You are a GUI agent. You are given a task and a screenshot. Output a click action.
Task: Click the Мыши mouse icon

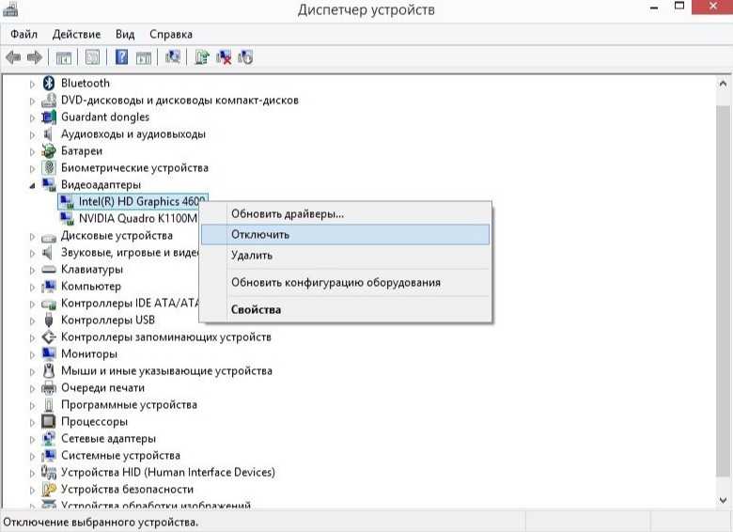[x=49, y=370]
